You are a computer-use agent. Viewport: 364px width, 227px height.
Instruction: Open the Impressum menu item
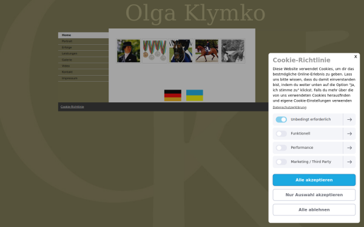coord(83,78)
